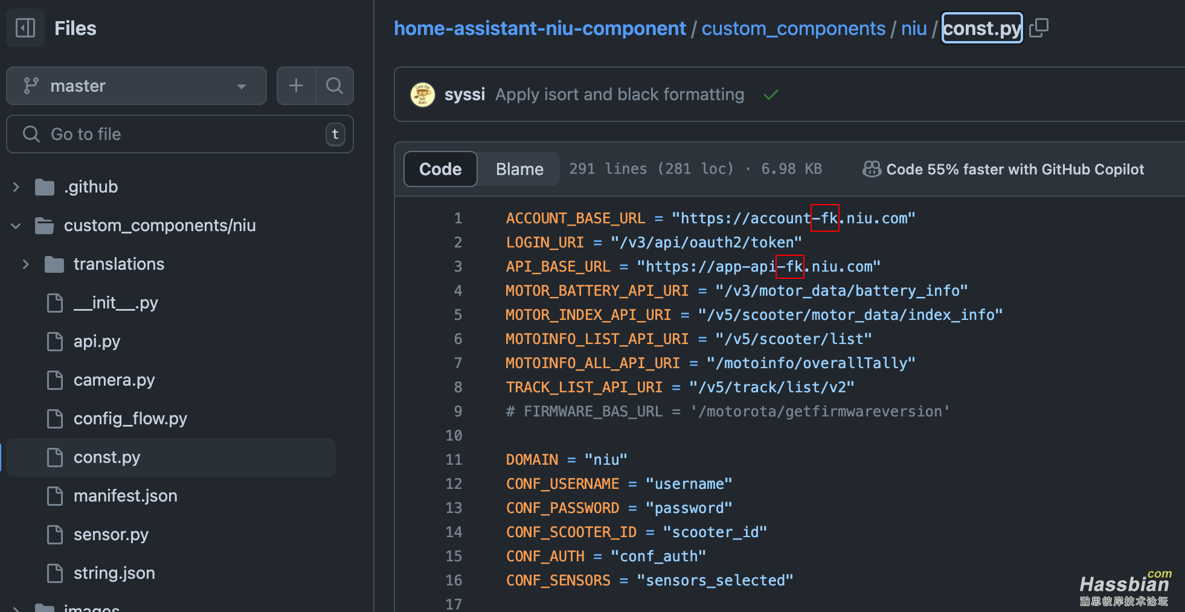Click the CONF_SCOOTER_ID constant name
Screen dimensions: 1185x612
point(571,532)
